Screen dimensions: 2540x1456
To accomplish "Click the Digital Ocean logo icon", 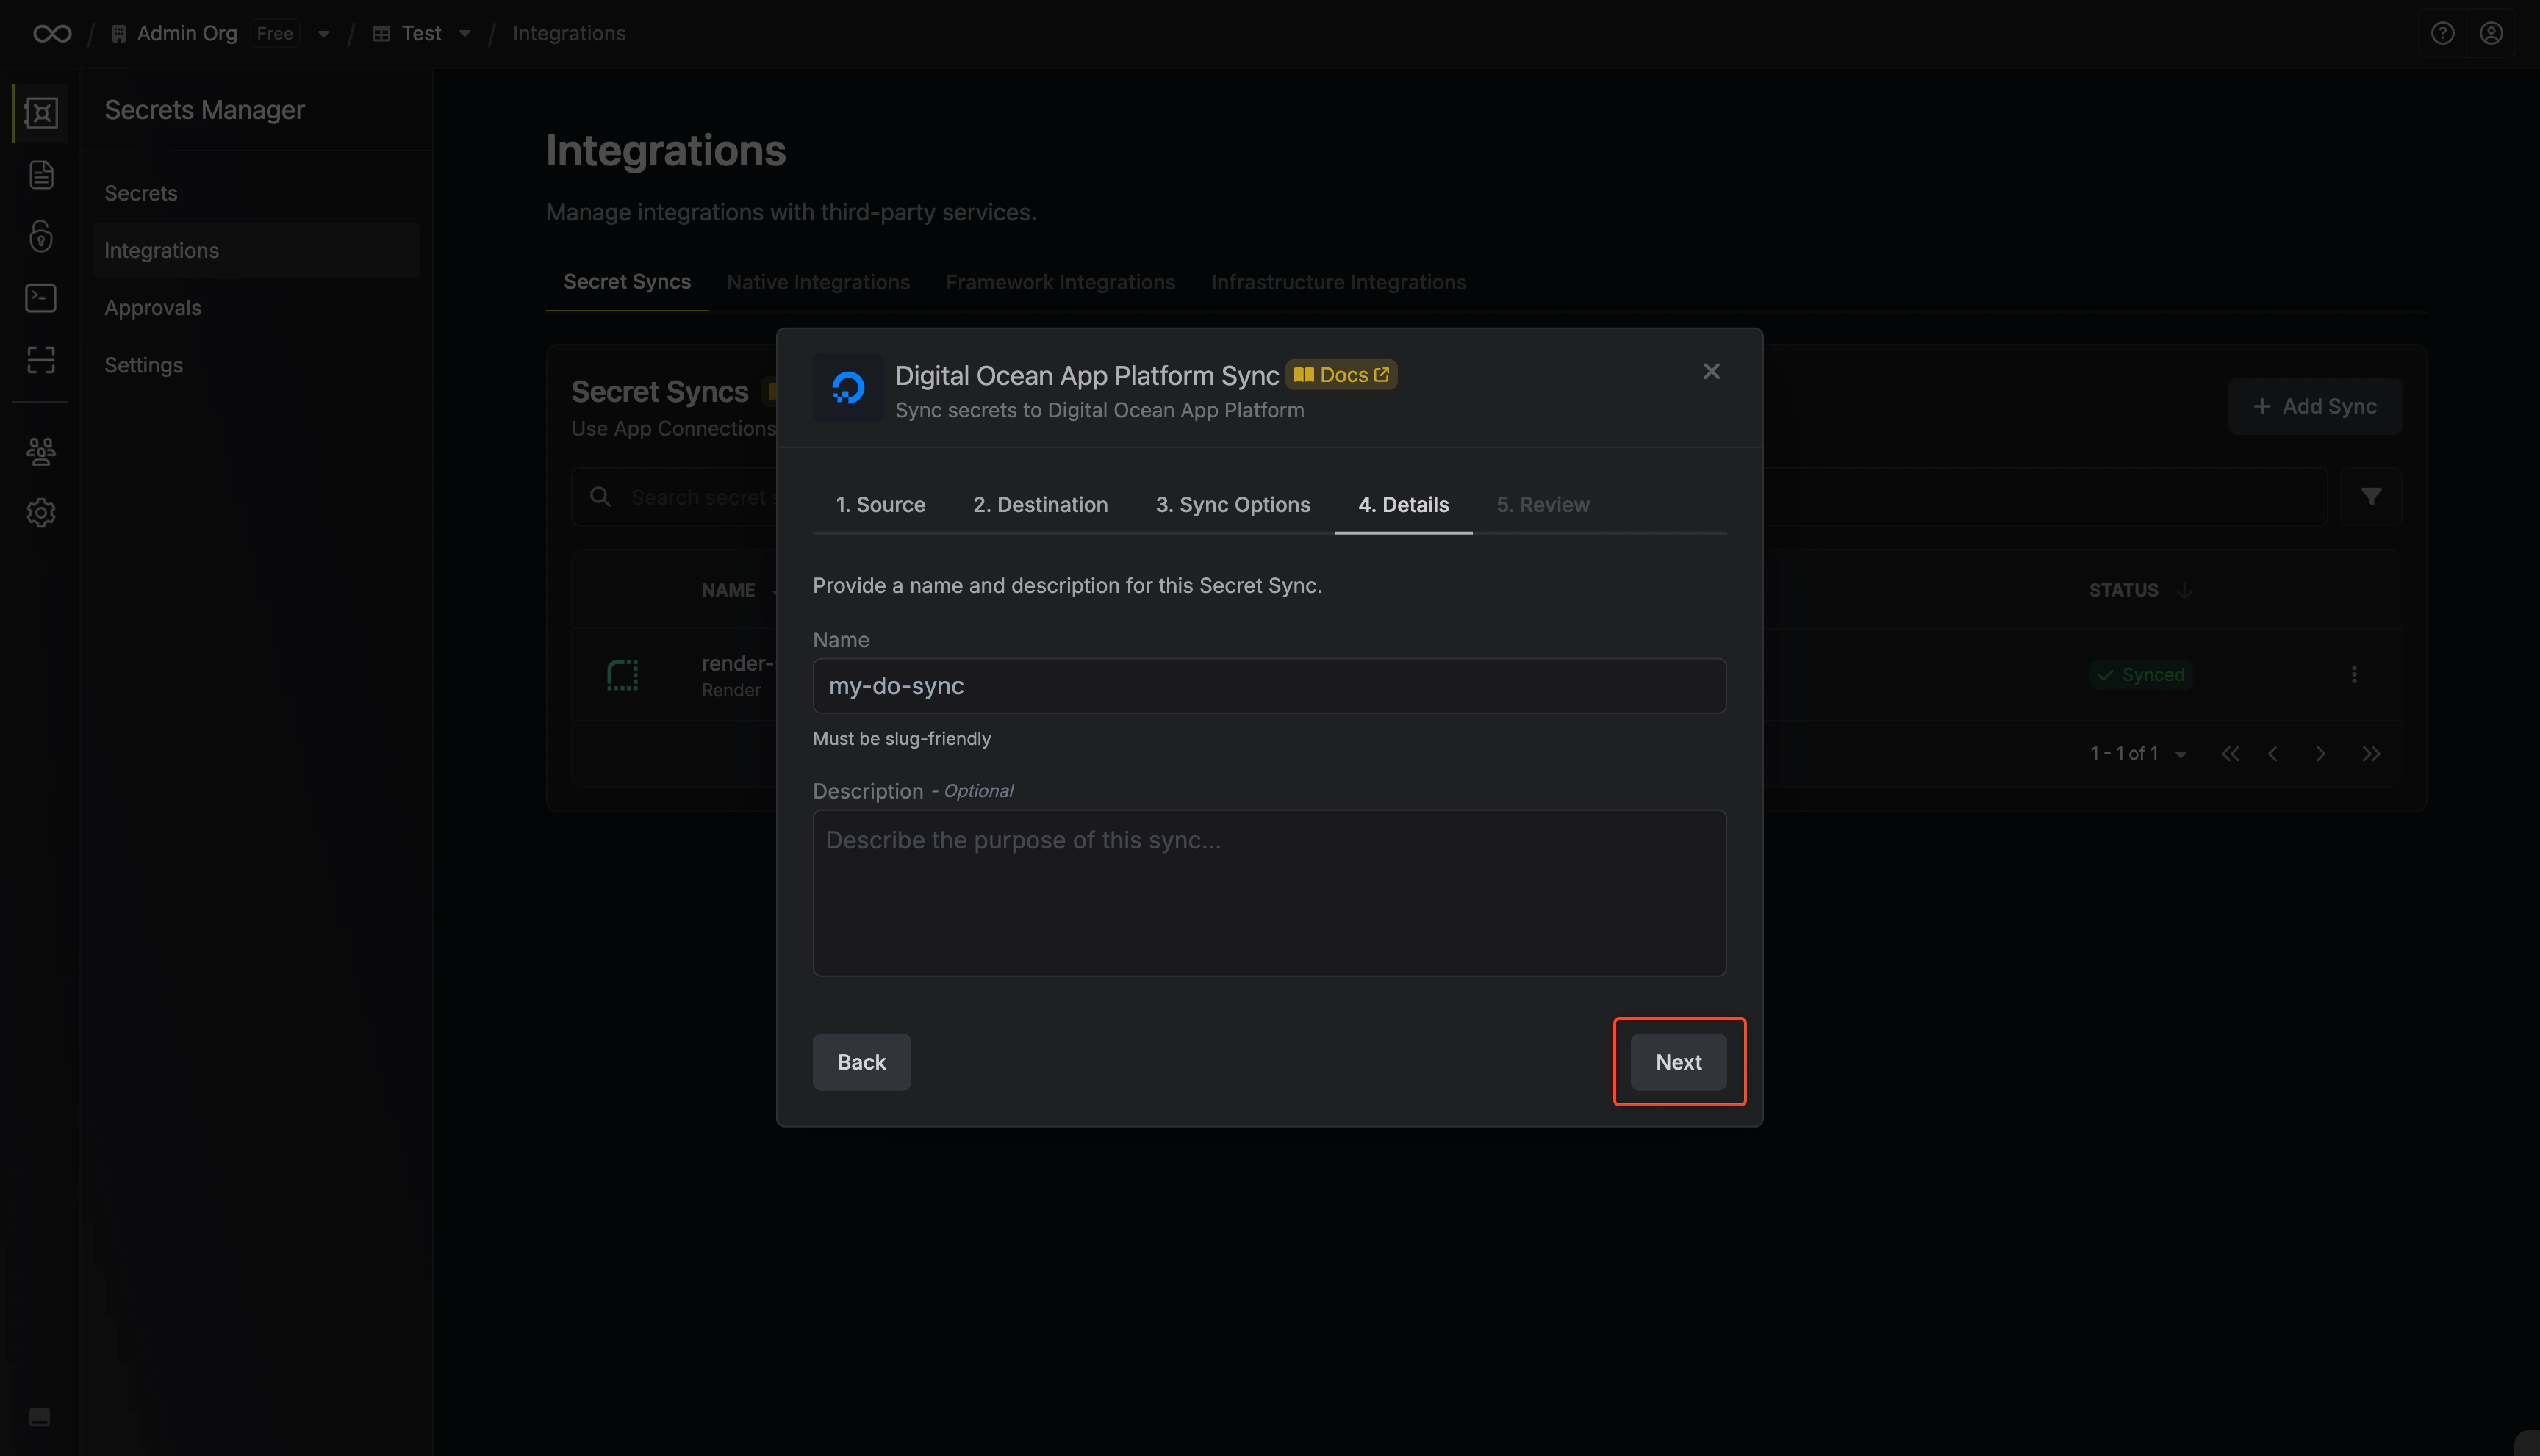I will (x=847, y=387).
